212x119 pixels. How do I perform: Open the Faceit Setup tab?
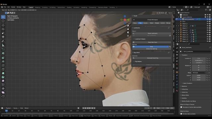(x=135, y=23)
